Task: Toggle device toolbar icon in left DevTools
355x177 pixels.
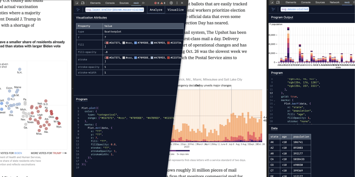Action: pyautogui.click(x=83, y=3)
